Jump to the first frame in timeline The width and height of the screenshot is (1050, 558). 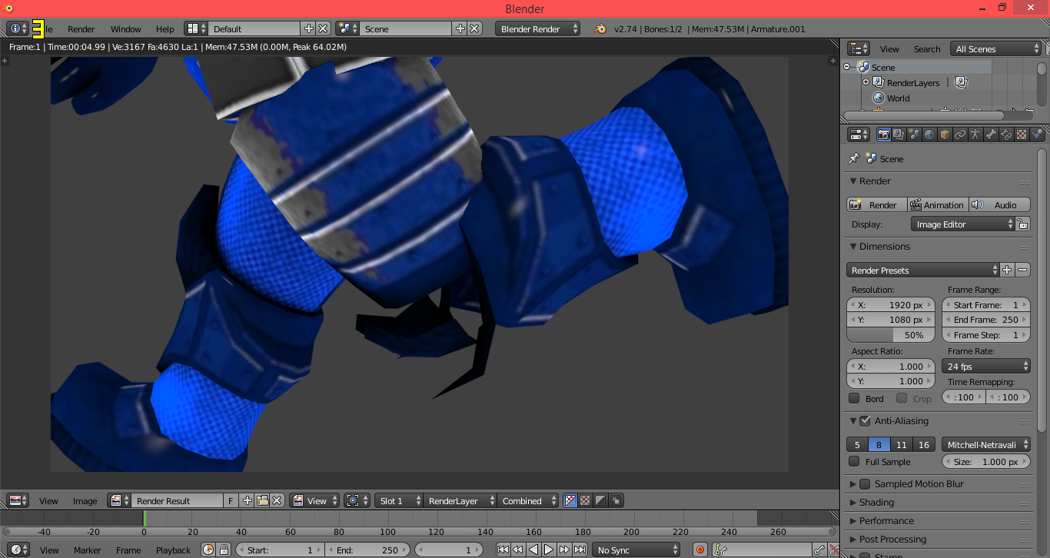tap(503, 550)
